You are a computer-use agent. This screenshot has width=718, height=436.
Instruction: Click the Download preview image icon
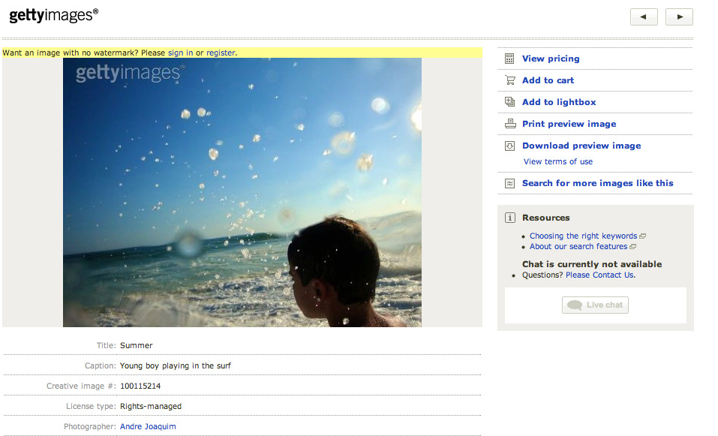(x=509, y=146)
